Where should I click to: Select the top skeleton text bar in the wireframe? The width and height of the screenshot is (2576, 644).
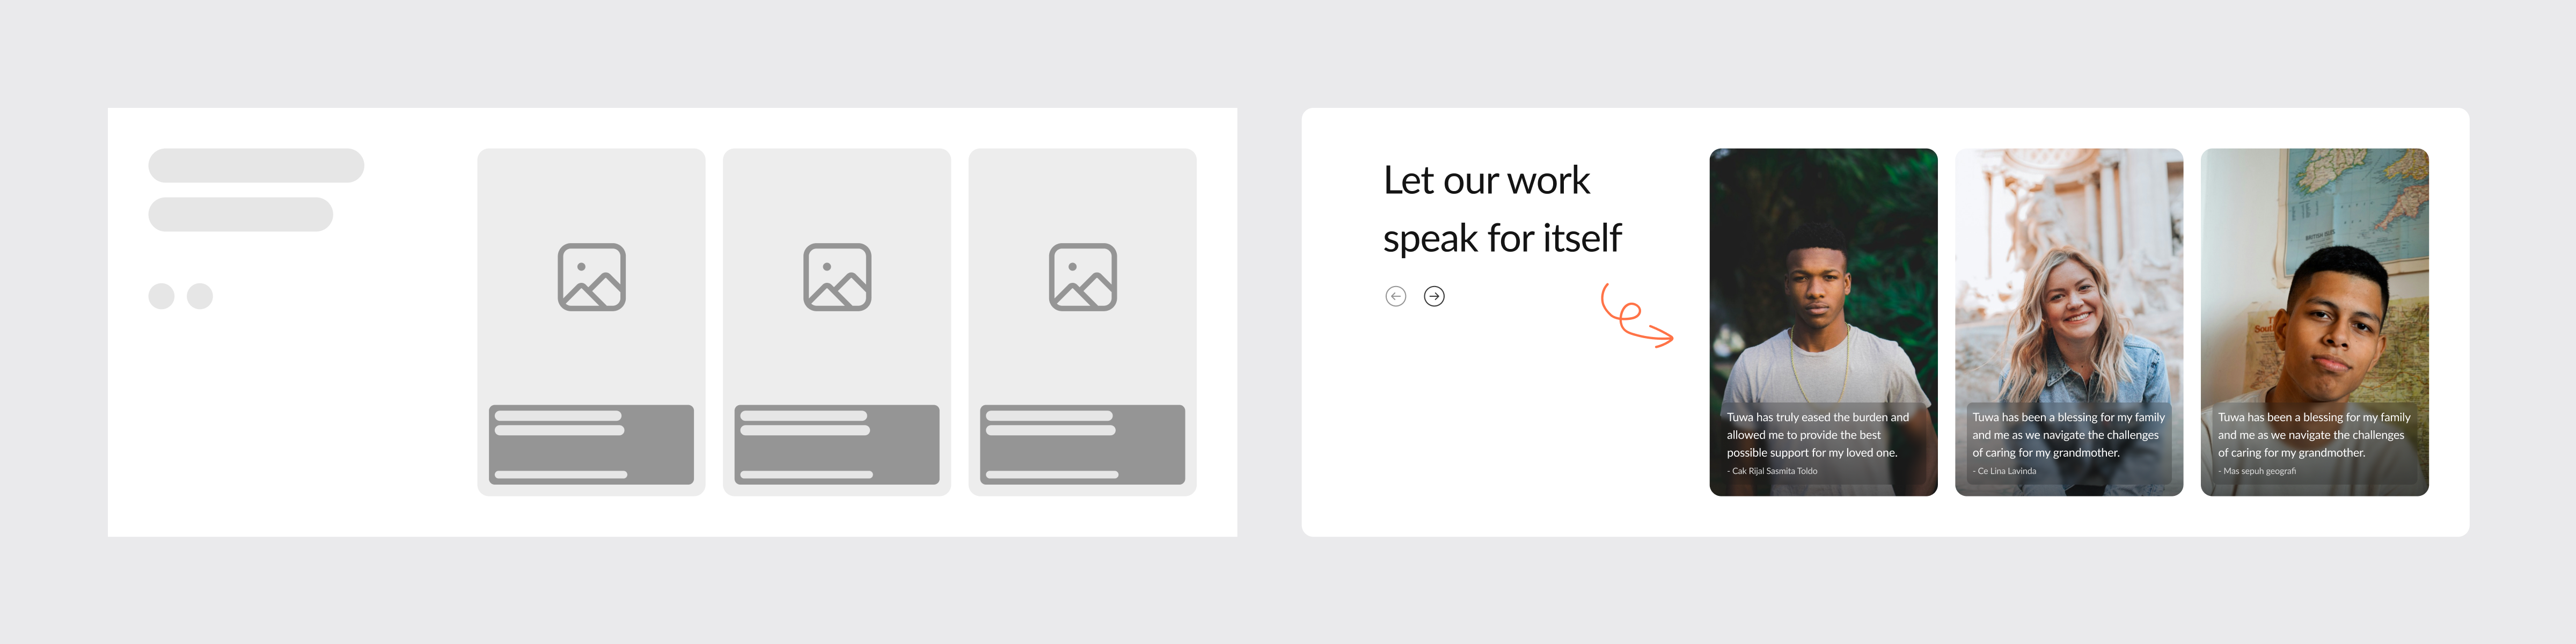(x=256, y=164)
